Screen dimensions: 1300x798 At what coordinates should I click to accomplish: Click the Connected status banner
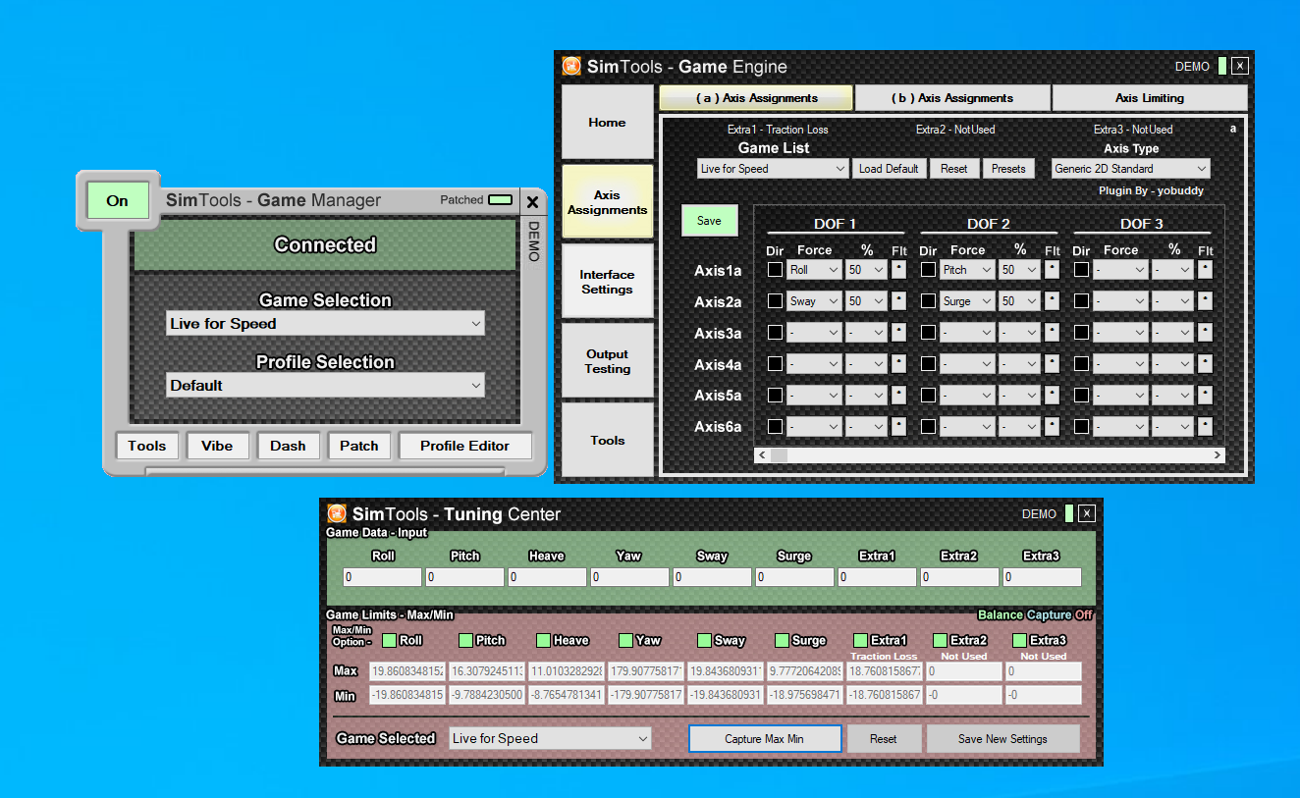tap(325, 244)
